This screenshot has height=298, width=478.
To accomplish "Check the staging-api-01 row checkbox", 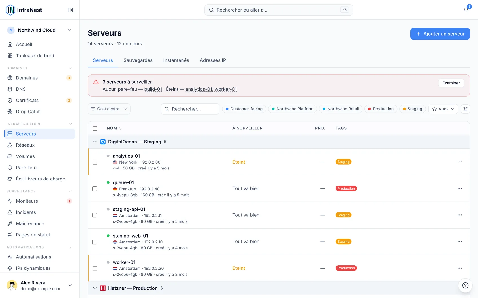I will [95, 215].
